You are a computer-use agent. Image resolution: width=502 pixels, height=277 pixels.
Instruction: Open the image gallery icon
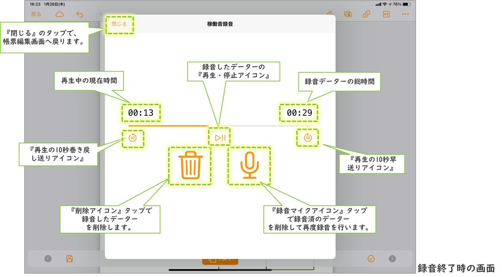[348, 14]
